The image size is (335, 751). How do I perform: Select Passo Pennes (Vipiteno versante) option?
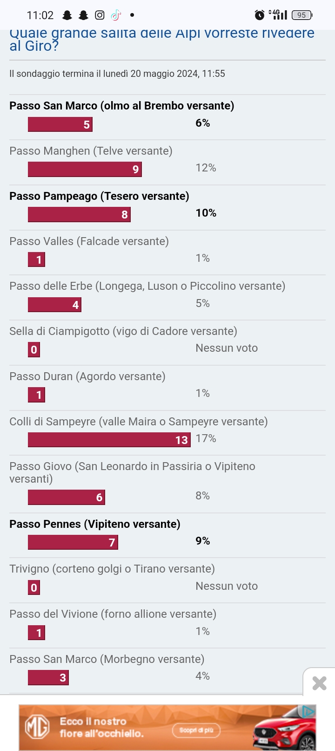tap(94, 524)
